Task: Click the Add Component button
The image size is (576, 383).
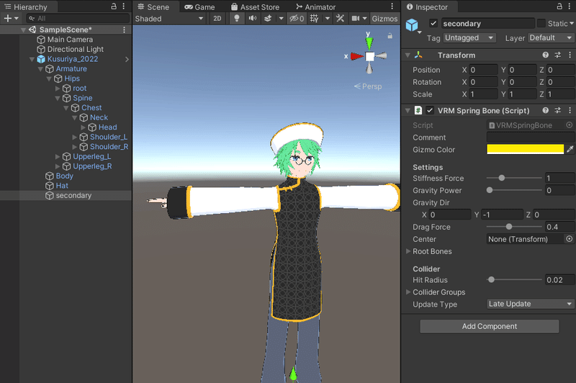Action: 490,326
